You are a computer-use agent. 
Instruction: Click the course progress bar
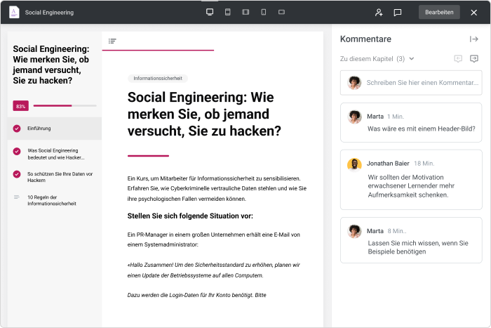(65, 105)
